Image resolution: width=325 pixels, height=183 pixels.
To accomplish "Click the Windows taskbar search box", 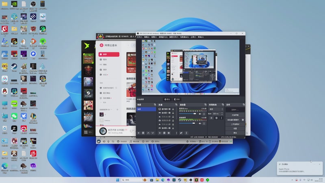I will [135, 180].
